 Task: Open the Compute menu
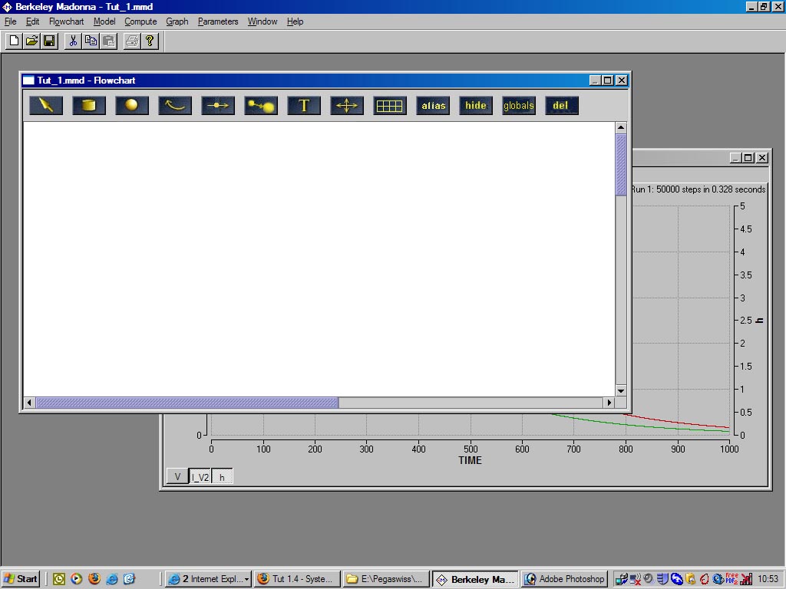141,21
